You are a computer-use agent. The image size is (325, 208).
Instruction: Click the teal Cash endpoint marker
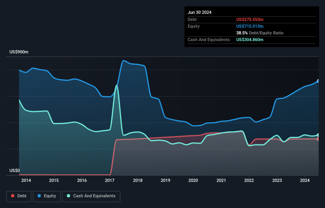coord(318,135)
